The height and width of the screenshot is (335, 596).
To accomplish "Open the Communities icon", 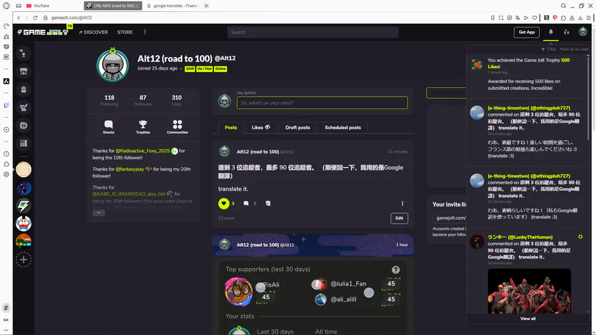I will tap(177, 127).
